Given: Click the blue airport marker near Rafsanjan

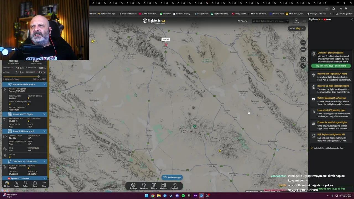Looking at the screenshot, I should (277, 150).
